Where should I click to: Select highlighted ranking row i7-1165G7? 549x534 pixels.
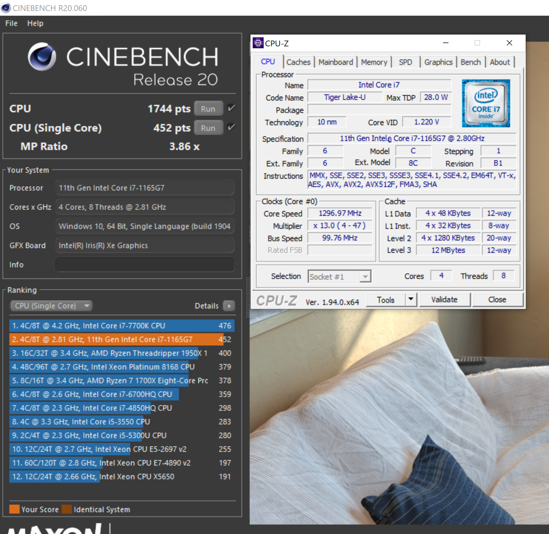point(122,339)
